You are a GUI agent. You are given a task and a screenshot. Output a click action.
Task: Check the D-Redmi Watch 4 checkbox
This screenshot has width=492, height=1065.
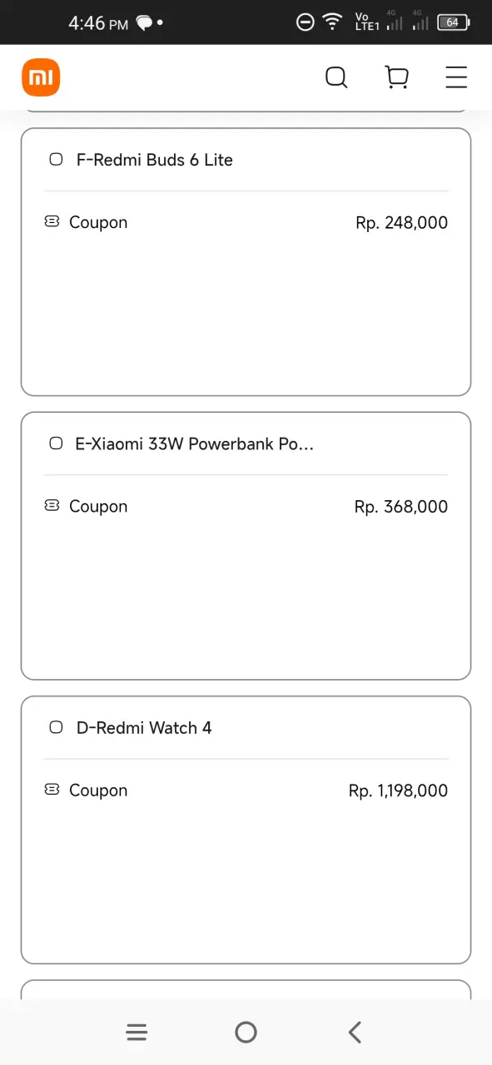pyautogui.click(x=56, y=727)
